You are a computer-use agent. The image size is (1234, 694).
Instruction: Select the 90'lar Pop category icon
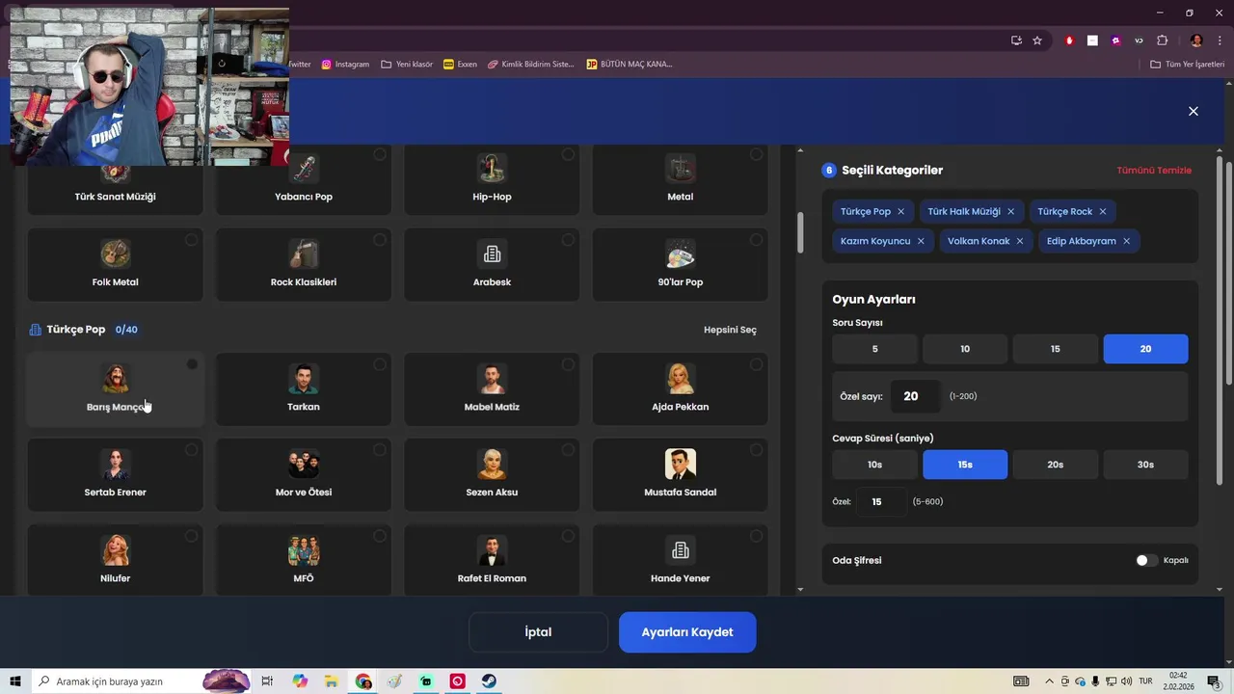click(x=681, y=254)
